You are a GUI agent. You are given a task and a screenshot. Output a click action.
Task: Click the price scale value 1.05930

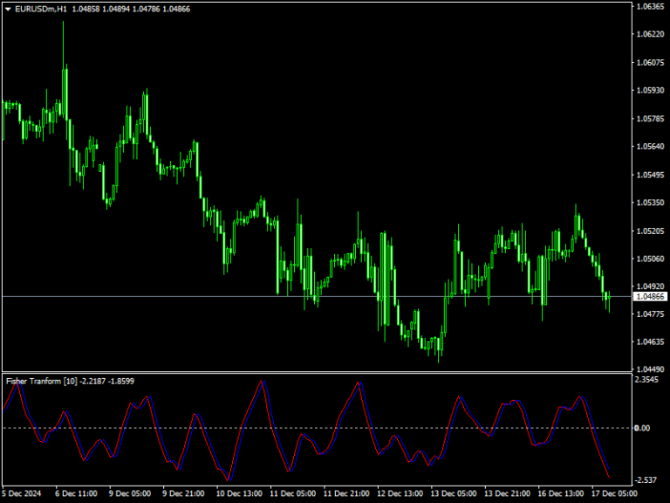[x=650, y=90]
